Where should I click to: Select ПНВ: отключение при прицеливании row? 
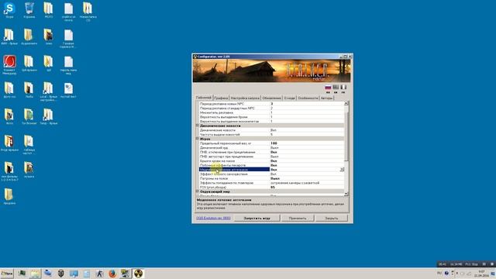tap(271, 152)
